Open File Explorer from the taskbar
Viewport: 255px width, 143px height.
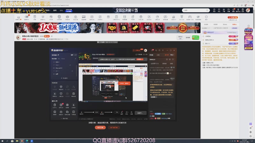17,141
